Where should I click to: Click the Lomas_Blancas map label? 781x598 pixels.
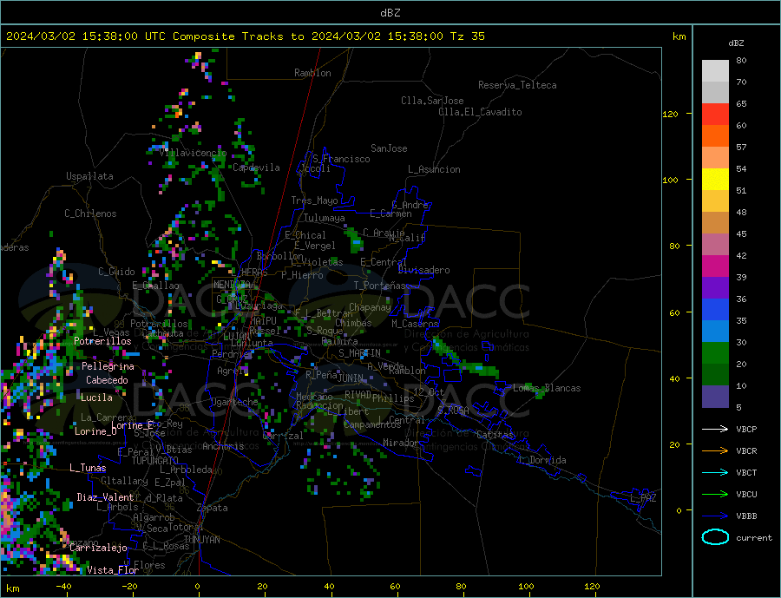point(547,388)
